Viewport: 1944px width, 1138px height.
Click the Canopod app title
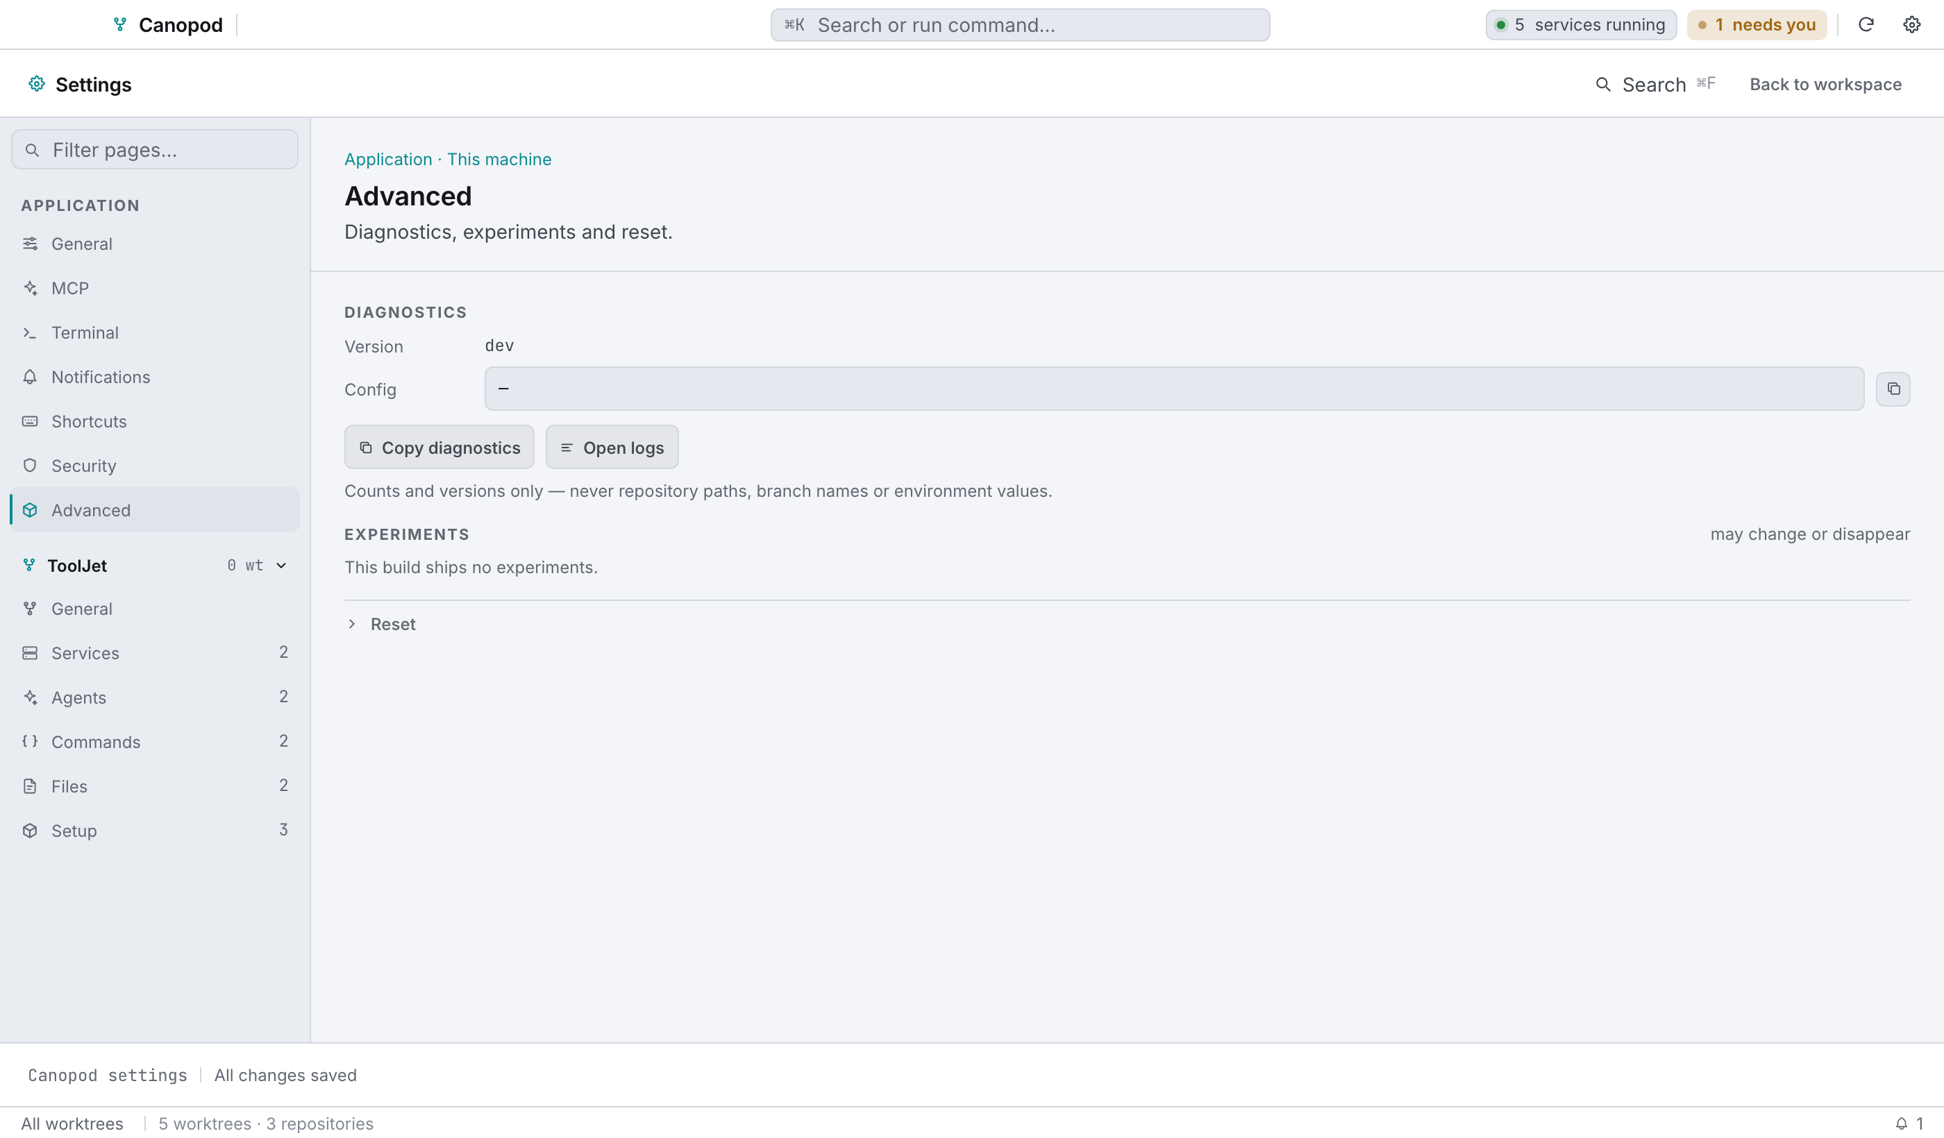click(181, 25)
